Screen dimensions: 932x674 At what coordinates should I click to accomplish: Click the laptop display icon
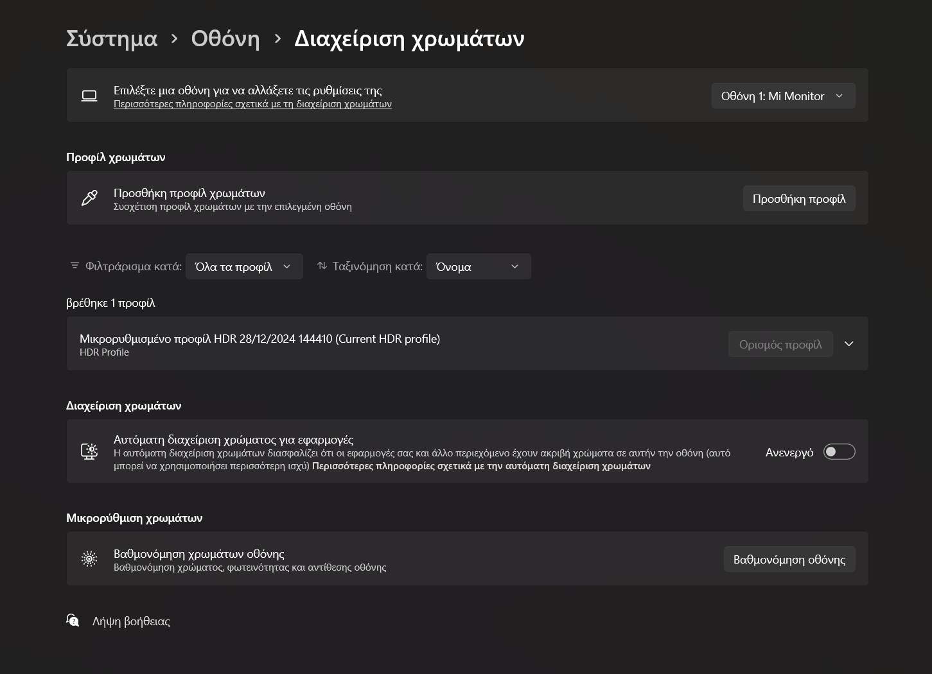89,96
